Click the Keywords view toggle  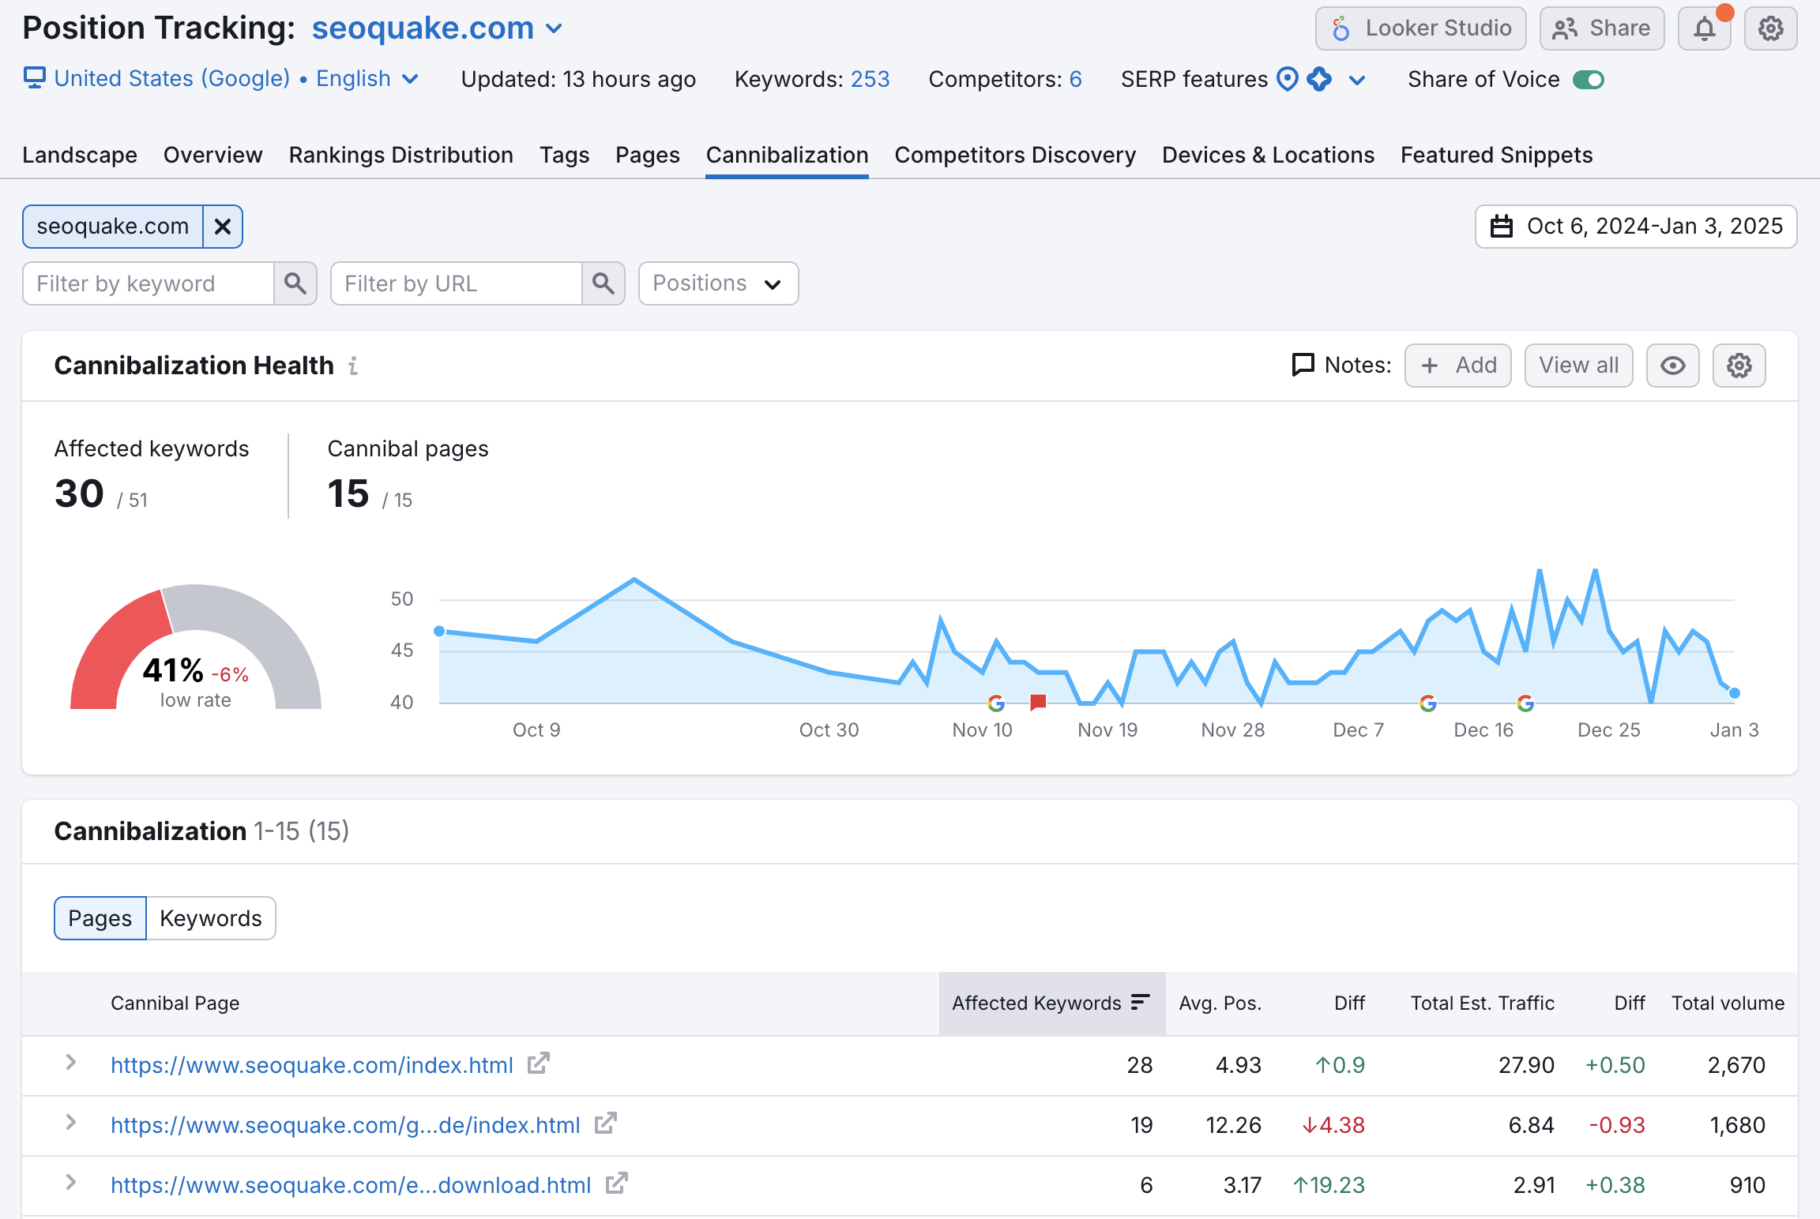[209, 918]
